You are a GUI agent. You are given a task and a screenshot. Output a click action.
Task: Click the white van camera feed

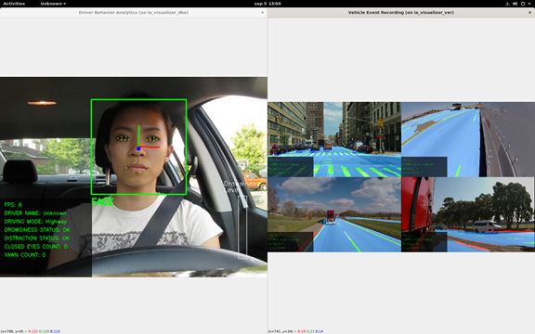pyautogui.click(x=468, y=214)
